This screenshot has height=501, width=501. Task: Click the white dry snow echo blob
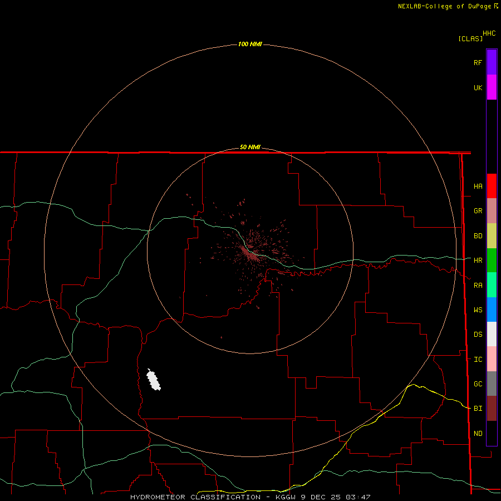[x=154, y=380]
